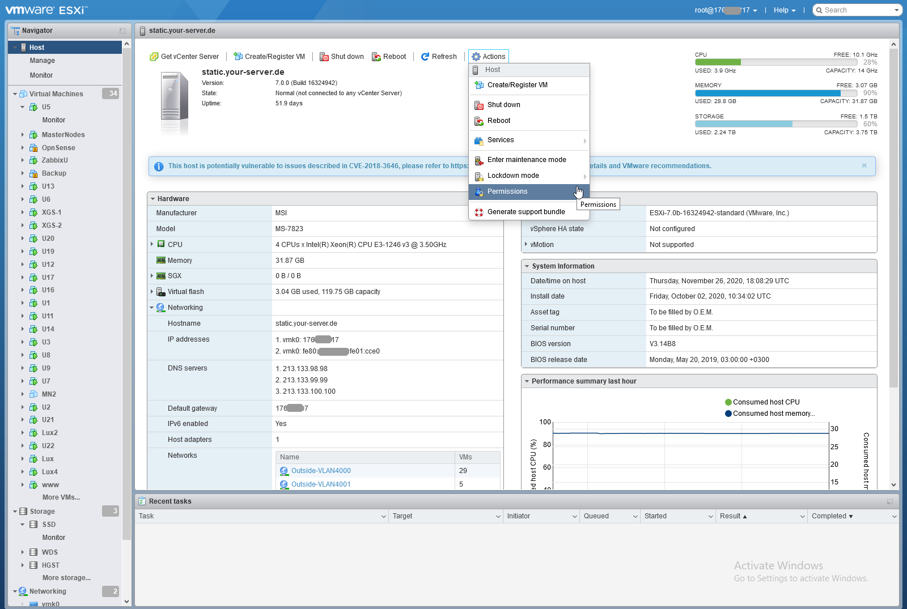Click More storage... in Navigator

66,578
